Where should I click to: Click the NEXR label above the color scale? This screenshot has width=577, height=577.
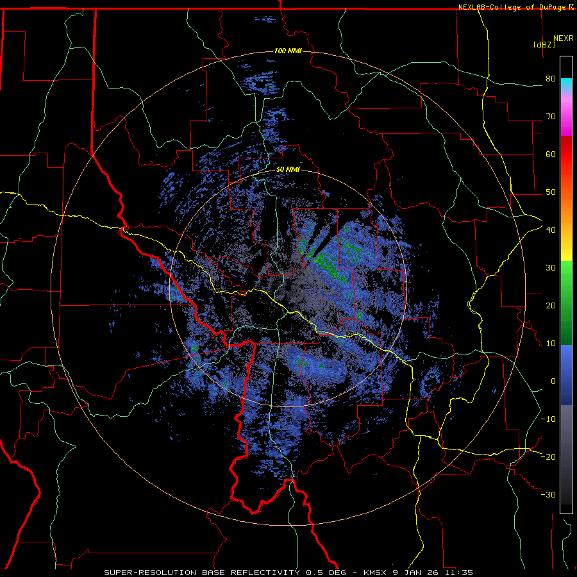pos(564,38)
